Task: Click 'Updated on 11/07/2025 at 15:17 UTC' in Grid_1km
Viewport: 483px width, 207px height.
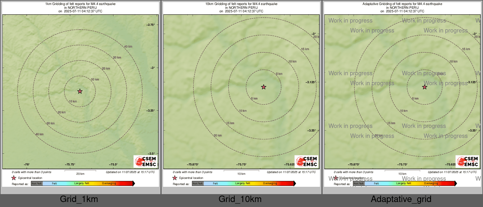Action: pyautogui.click(x=130, y=172)
